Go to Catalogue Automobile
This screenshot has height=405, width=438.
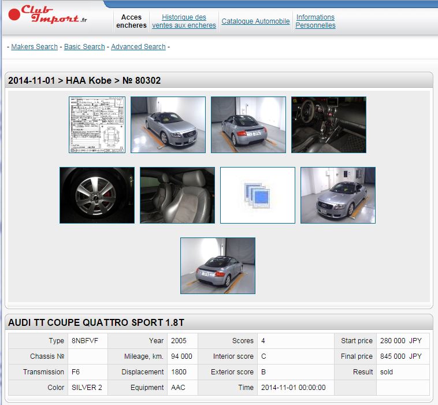pos(255,21)
